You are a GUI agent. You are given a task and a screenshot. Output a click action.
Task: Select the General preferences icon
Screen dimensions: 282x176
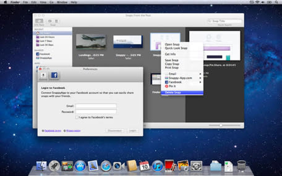pos(43,75)
